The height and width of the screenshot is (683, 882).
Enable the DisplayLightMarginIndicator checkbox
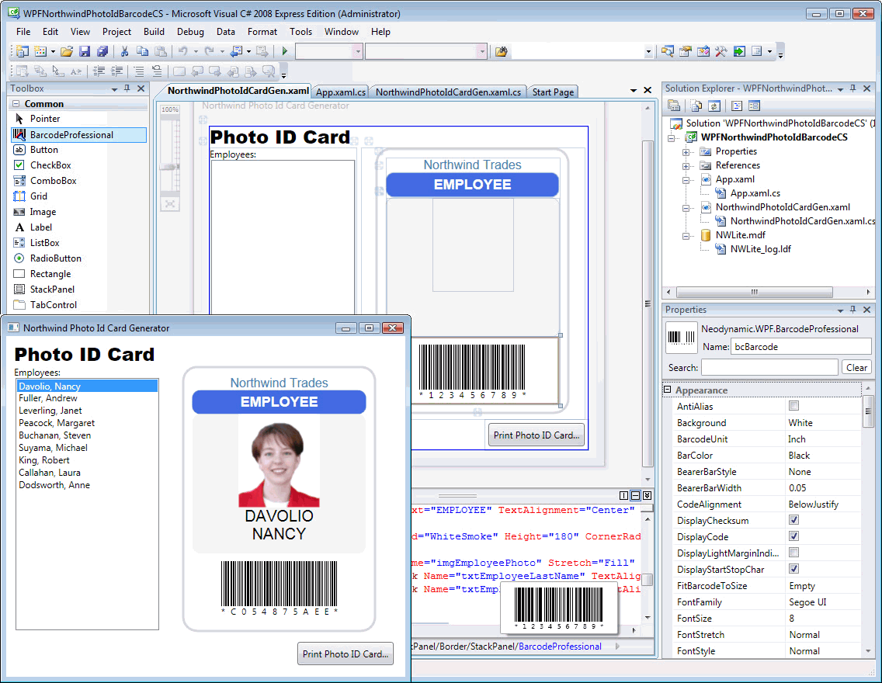(793, 553)
